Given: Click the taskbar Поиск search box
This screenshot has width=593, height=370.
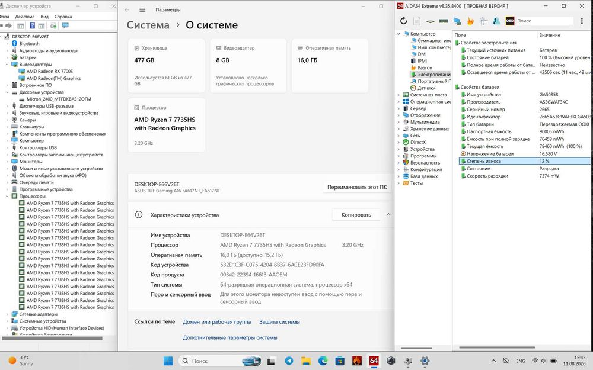Looking at the screenshot, I should [220, 361].
